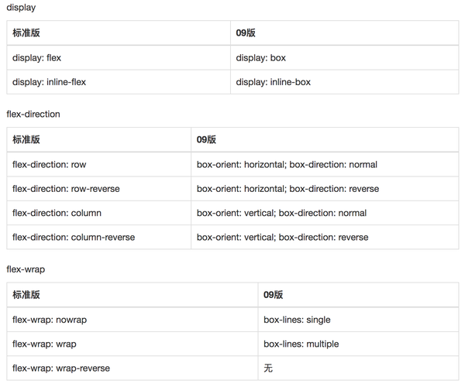Screen dimensions: 465x387
Task: Select the "flex-direction: column-reverse" cell
Action: tap(74, 237)
